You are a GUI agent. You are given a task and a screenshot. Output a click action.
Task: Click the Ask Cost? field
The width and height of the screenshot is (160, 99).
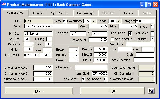[83, 79]
